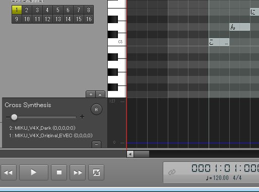This screenshot has height=192, width=259.
Task: Select output channel 10
Action: tap(27, 19)
